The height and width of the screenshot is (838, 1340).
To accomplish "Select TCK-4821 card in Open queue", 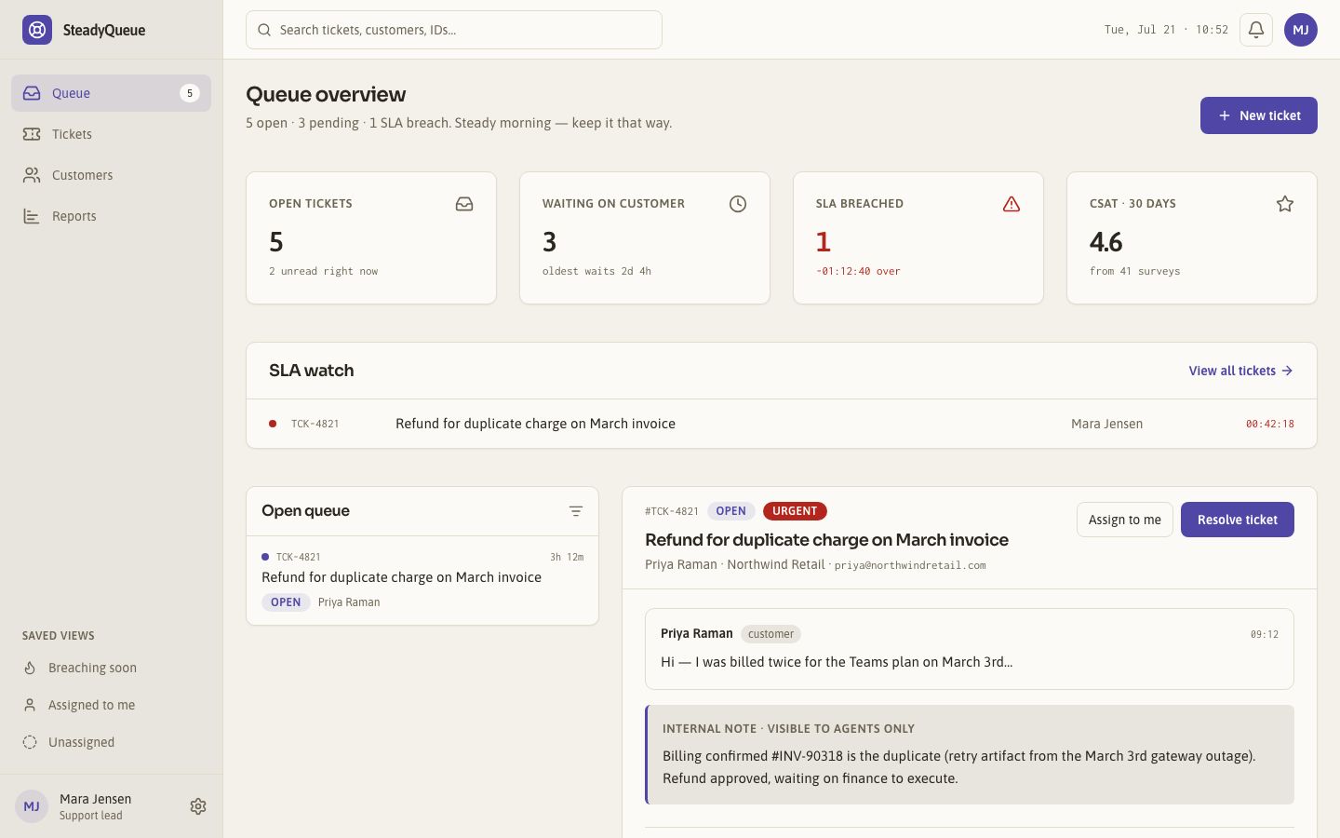I will tap(422, 580).
